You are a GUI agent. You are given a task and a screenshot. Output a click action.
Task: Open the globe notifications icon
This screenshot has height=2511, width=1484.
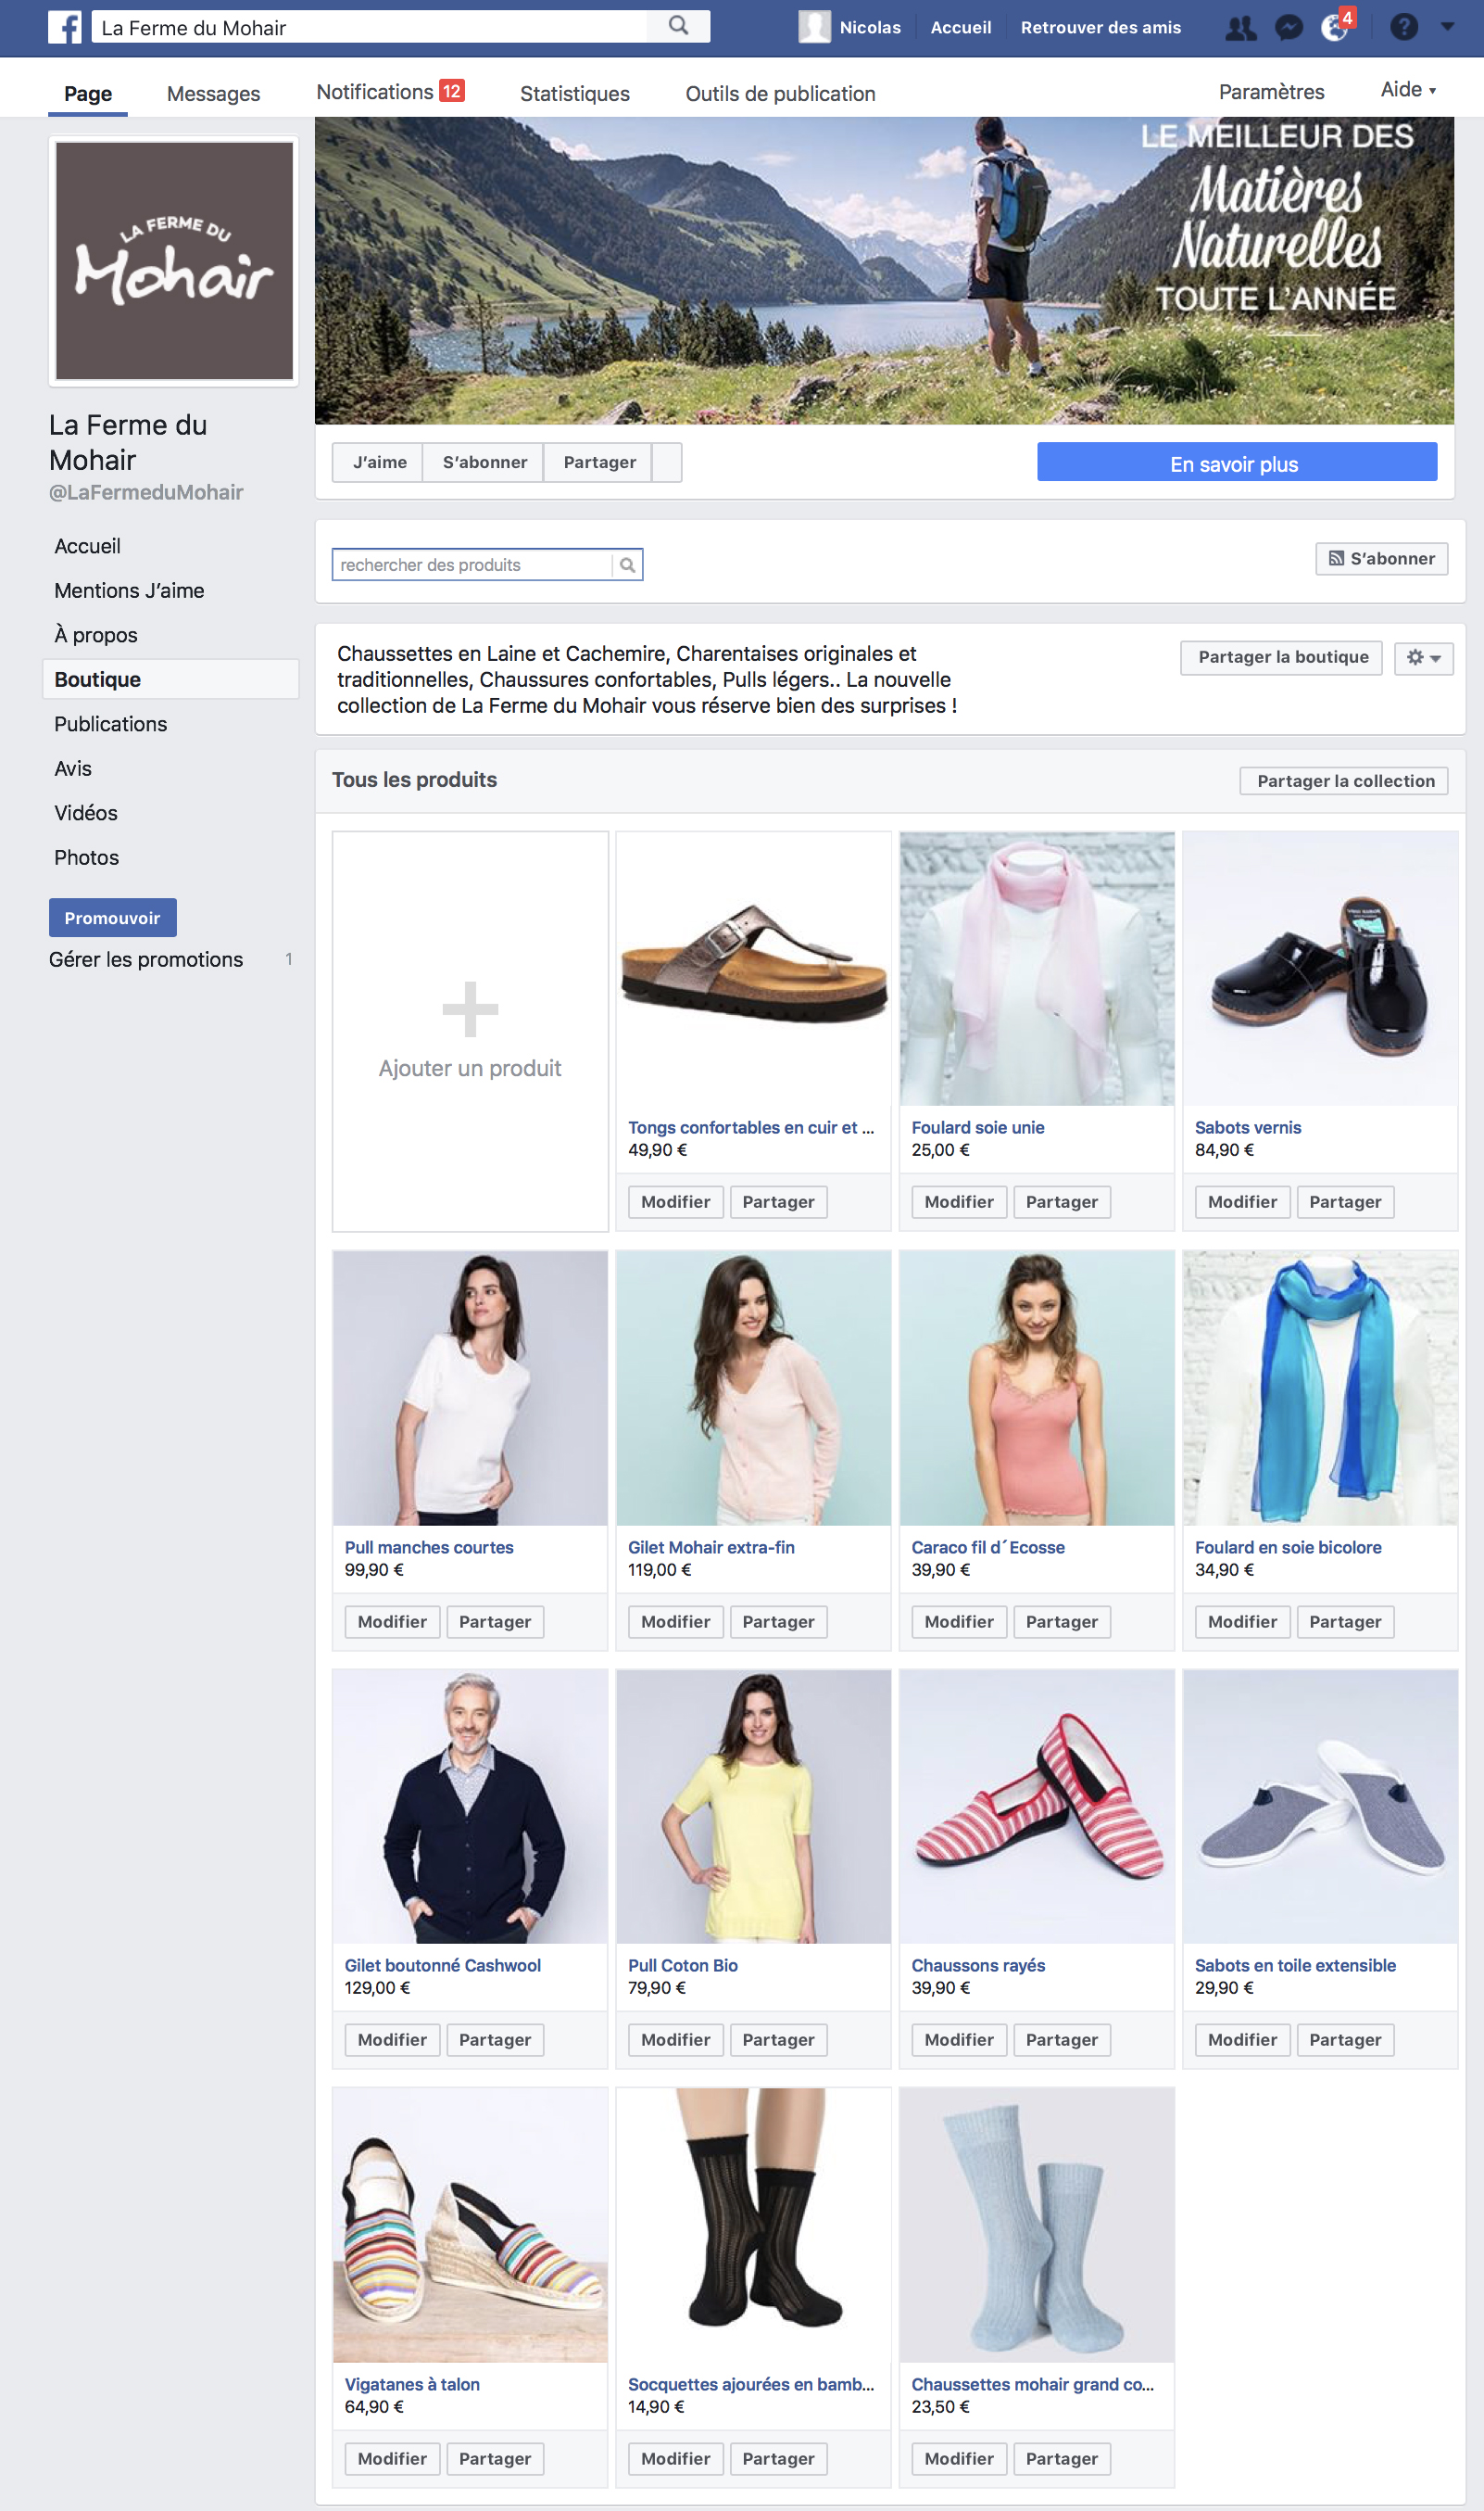click(x=1335, y=27)
